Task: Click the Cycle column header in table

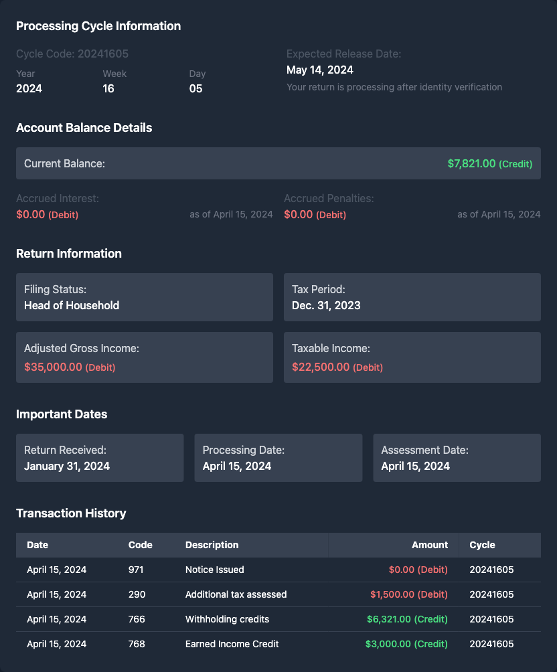Action: tap(482, 545)
